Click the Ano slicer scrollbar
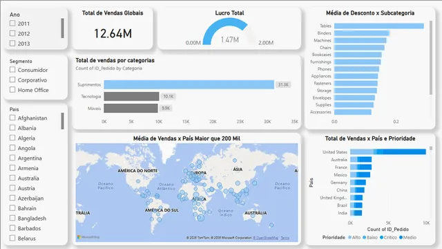 click(63, 28)
